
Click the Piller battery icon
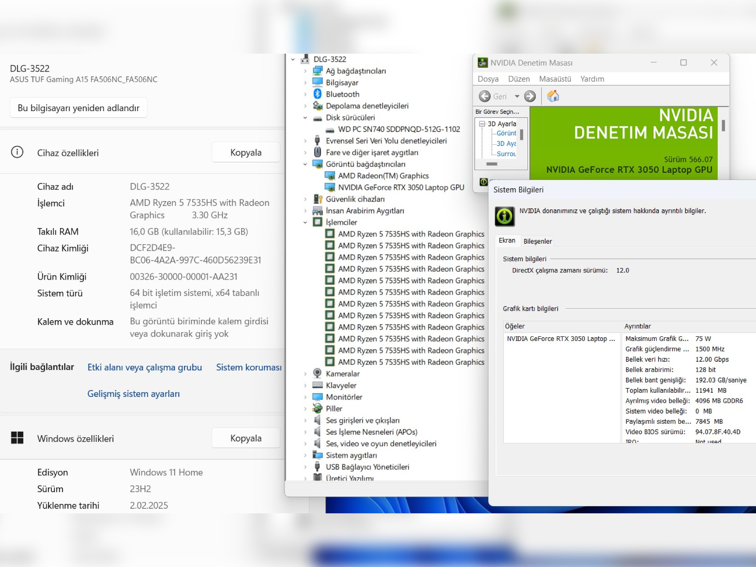(318, 409)
